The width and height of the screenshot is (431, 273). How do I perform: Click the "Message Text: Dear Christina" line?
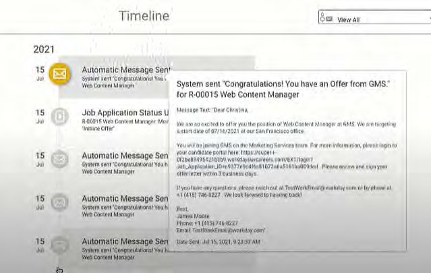coord(212,110)
